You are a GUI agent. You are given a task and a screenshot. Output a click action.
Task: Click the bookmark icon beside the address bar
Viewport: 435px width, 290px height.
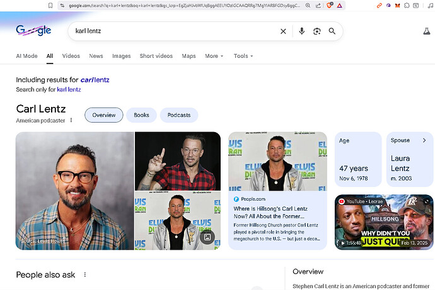point(50,5)
